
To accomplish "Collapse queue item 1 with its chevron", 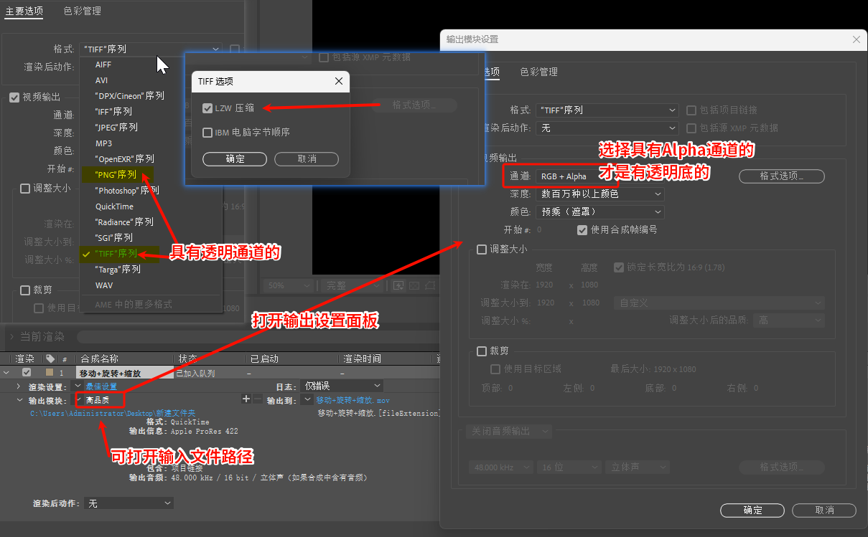I will pos(6,373).
